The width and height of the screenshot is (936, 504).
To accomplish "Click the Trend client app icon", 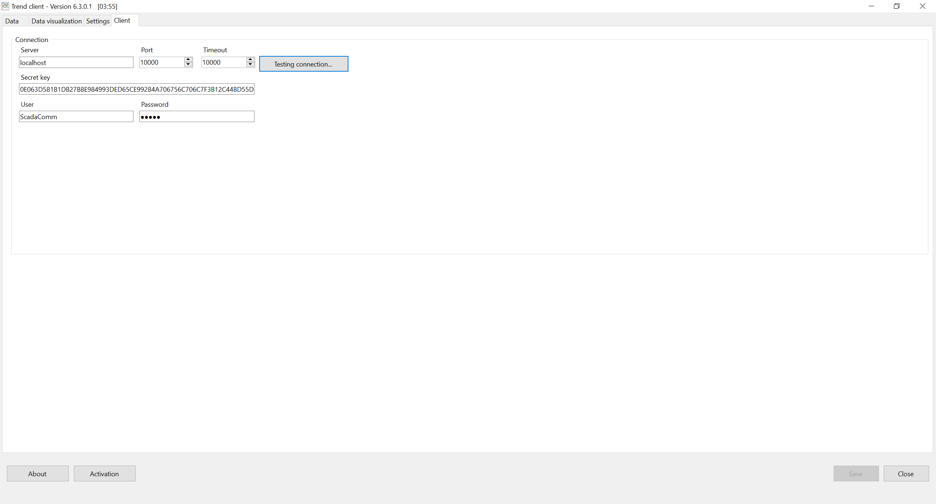I will (x=5, y=6).
